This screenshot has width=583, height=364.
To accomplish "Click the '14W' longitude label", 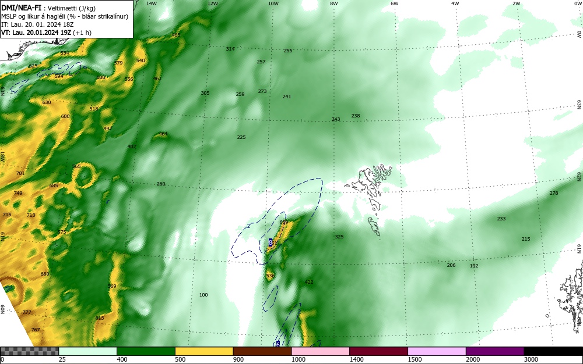I will point(152,3).
